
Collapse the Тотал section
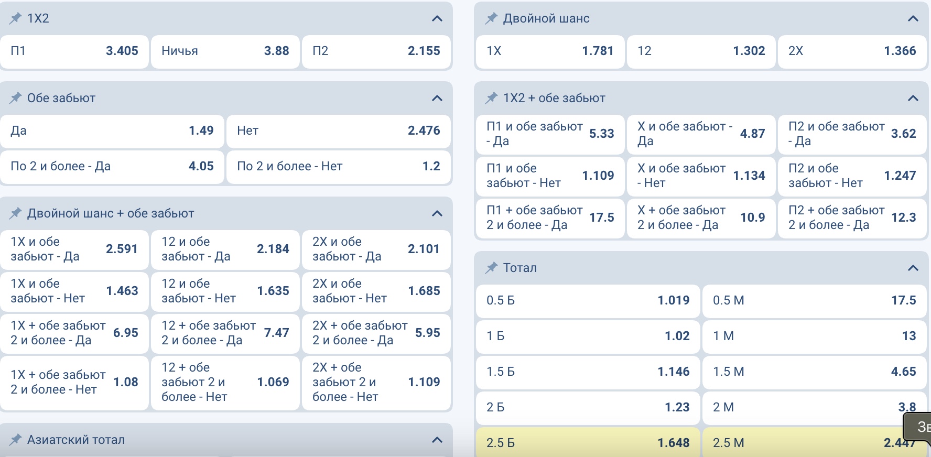coord(913,268)
